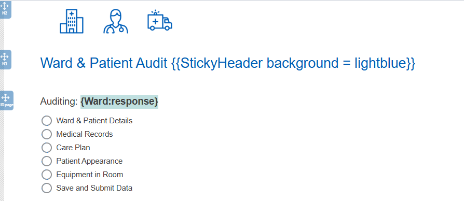This screenshot has width=464, height=201.
Task: Choose the Medical Records radio circle
Action: [x=47, y=134]
